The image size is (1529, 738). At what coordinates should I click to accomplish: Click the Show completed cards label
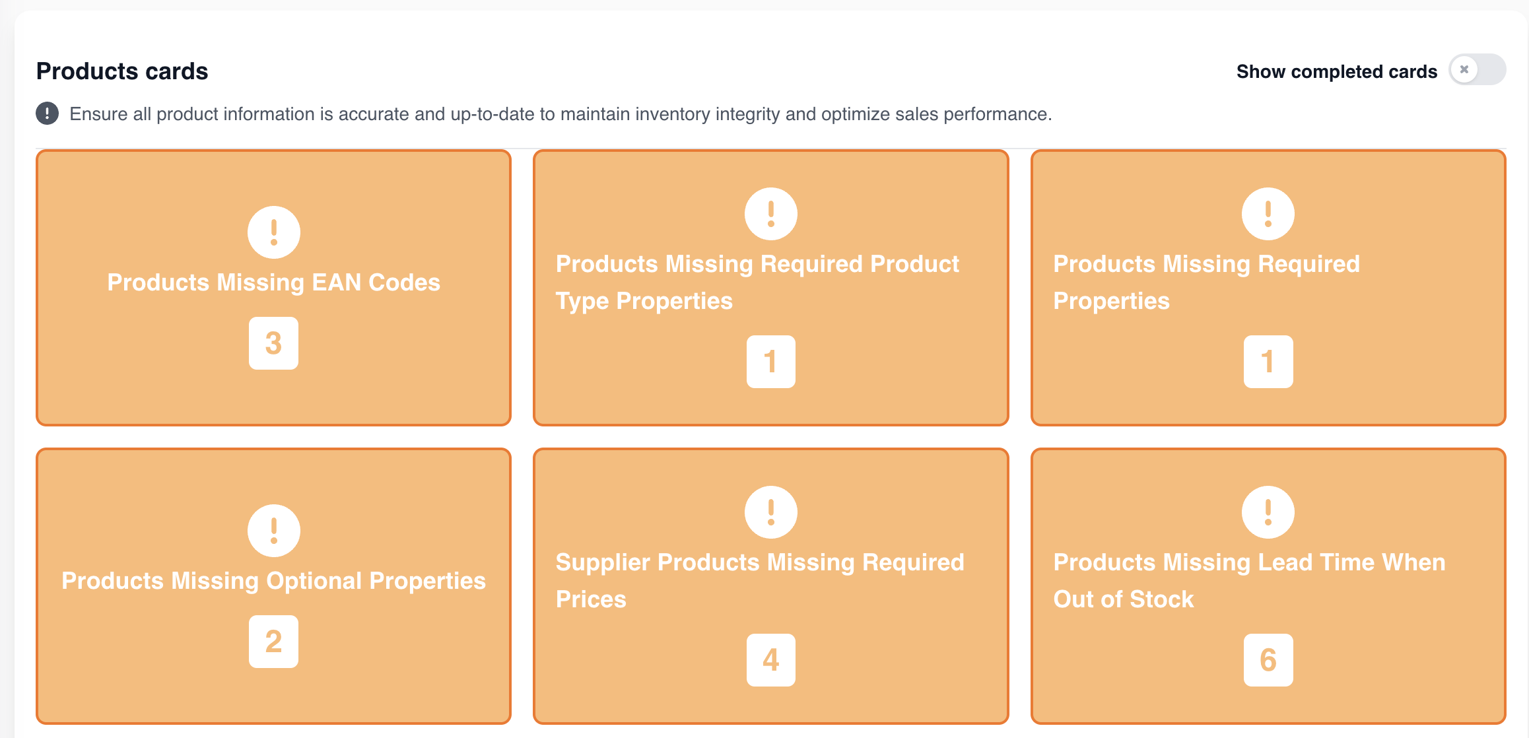(1337, 71)
